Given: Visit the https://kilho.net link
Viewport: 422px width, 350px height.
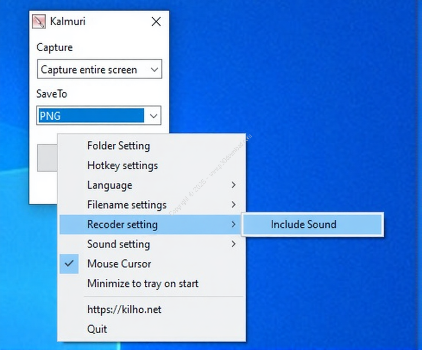Looking at the screenshot, I should (124, 310).
